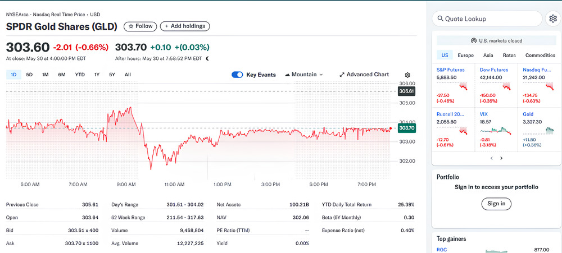562x253 pixels.
Task: Select the 5Y chart range
Action: pyautogui.click(x=112, y=75)
